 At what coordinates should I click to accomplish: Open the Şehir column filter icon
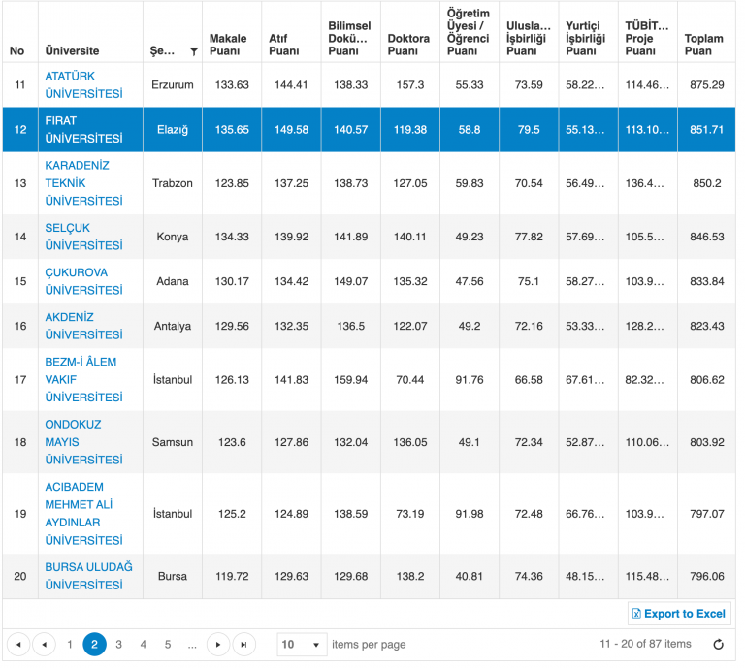point(194,51)
